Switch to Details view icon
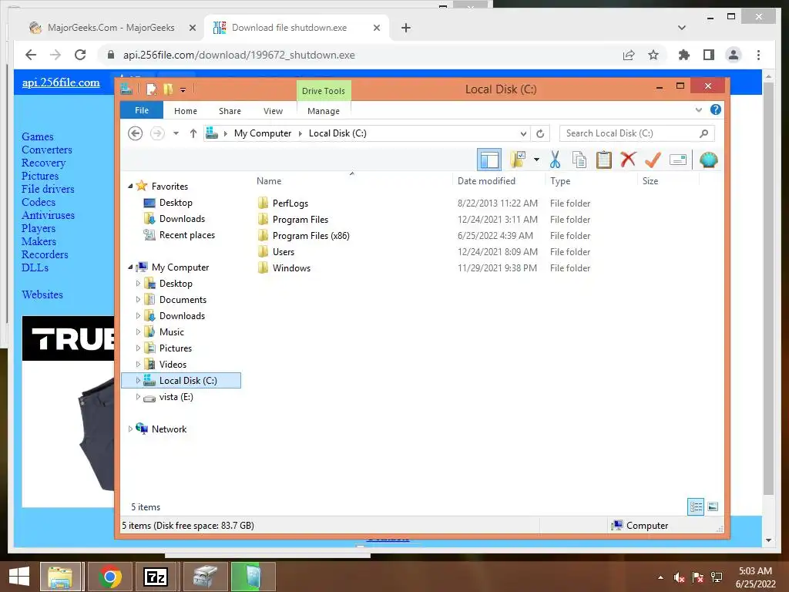Image resolution: width=789 pixels, height=592 pixels. pyautogui.click(x=696, y=506)
